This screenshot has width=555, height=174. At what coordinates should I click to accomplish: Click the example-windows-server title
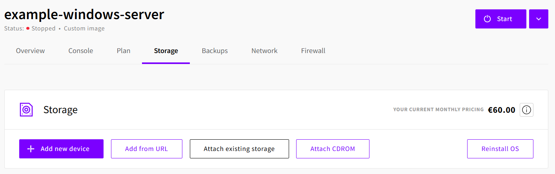tap(84, 14)
